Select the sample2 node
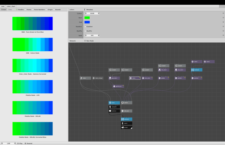 pyautogui.click(x=127, y=70)
